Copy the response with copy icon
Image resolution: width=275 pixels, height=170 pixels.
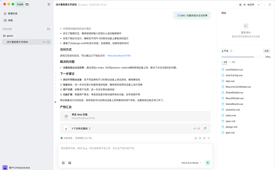coord(204,138)
